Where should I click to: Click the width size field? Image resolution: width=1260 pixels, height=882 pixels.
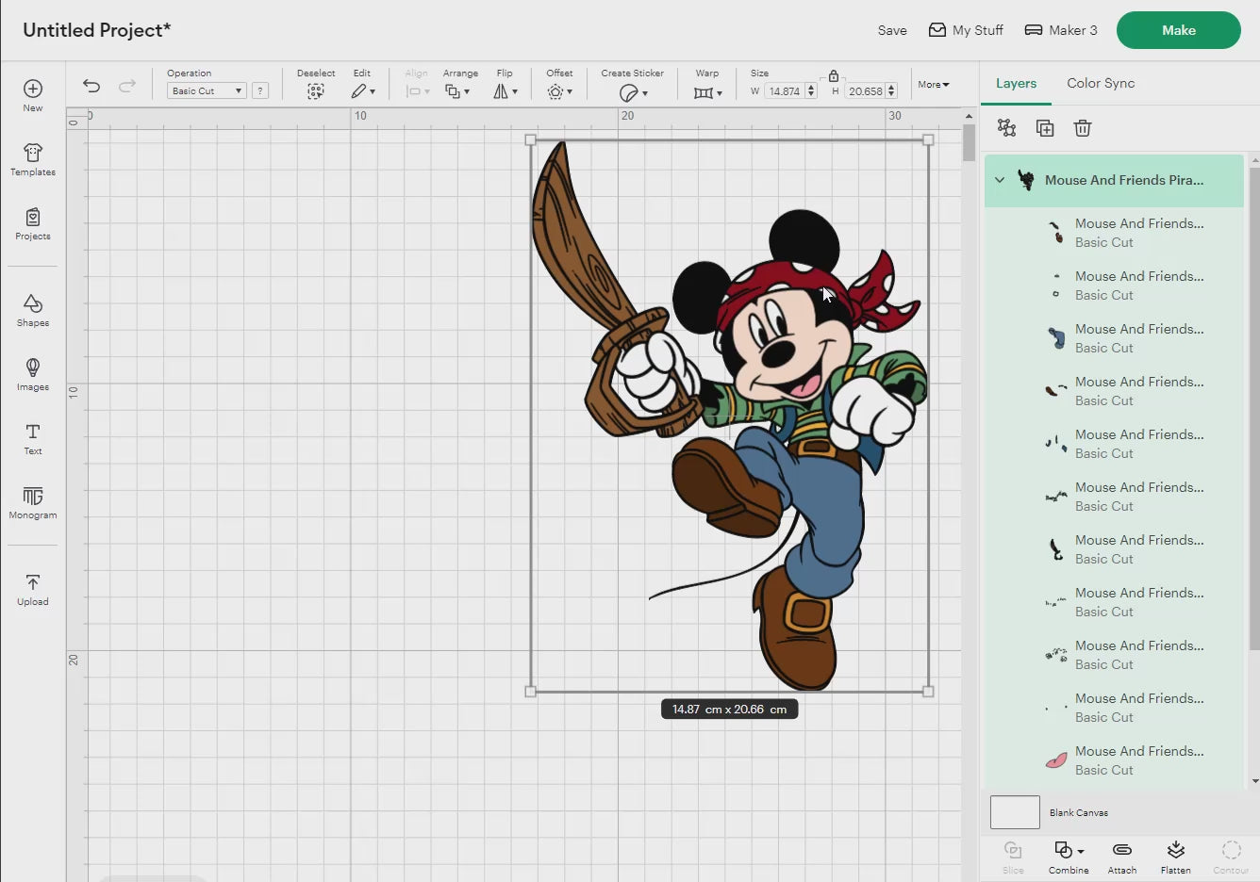point(784,91)
